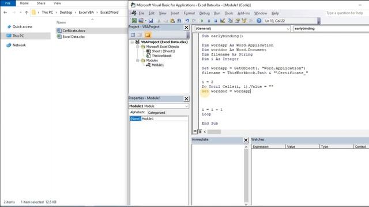Open the Insert menu
Image resolution: width=369 pixels, height=207 pixels.
pos(175,13)
